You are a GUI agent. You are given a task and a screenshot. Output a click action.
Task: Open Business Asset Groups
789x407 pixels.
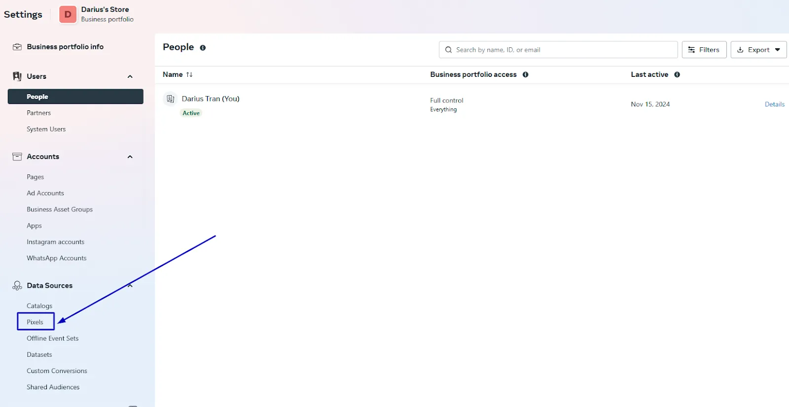pyautogui.click(x=60, y=209)
